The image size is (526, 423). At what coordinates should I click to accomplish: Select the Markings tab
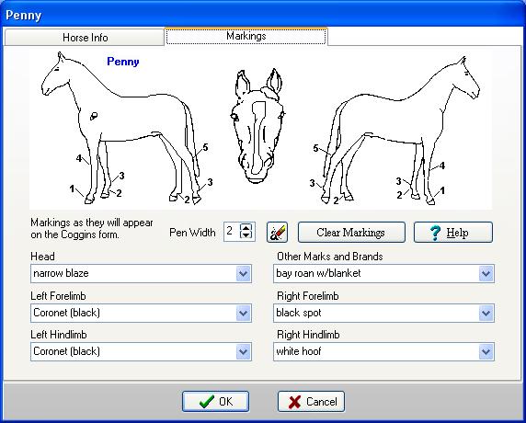pyautogui.click(x=246, y=36)
